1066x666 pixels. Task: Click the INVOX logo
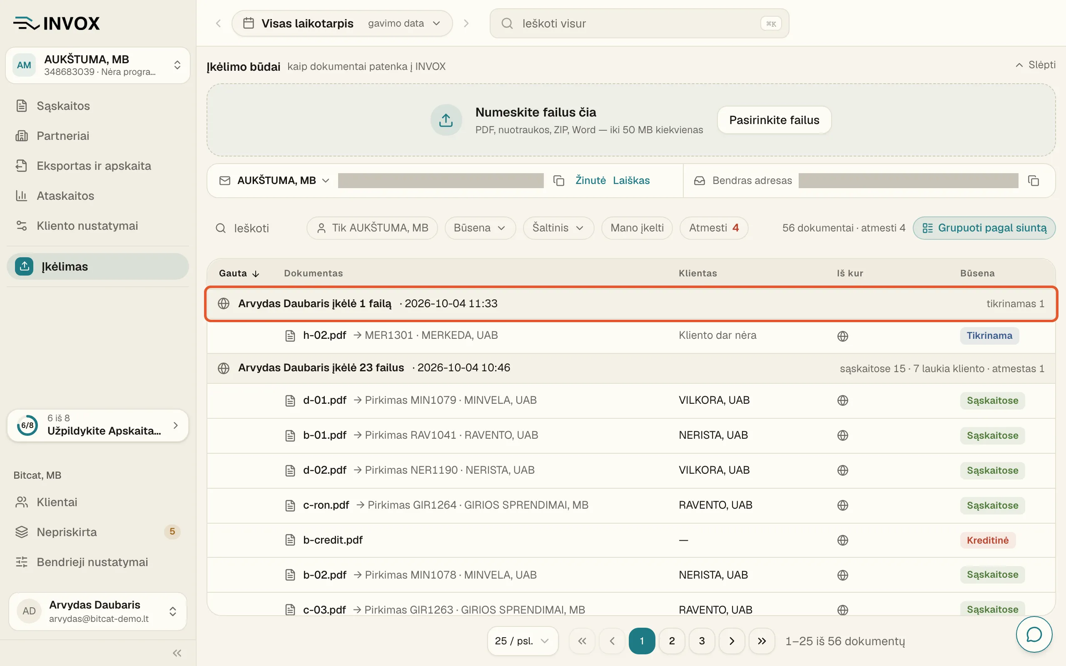click(x=56, y=23)
